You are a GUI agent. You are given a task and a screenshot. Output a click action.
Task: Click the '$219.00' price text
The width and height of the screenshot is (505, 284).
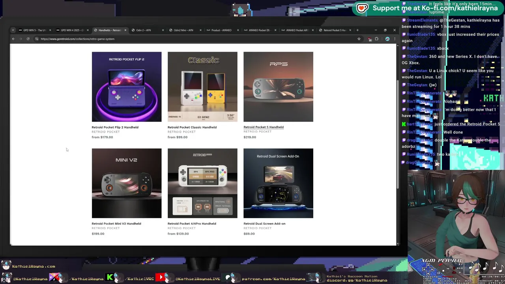click(250, 137)
